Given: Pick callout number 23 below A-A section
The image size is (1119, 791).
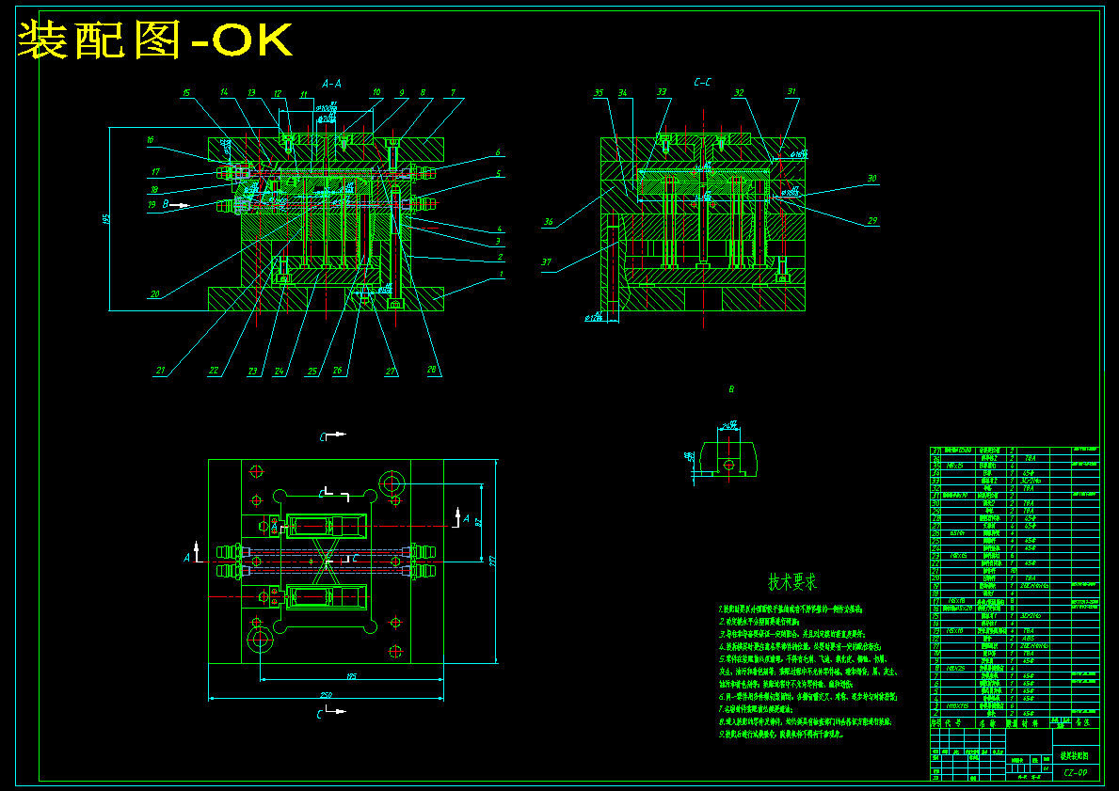Looking at the screenshot, I should click(252, 371).
